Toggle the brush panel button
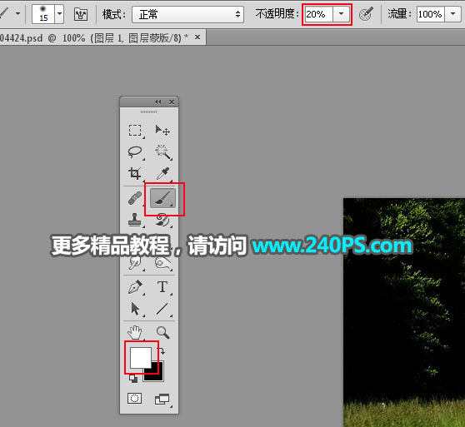The image size is (465, 427). click(81, 14)
